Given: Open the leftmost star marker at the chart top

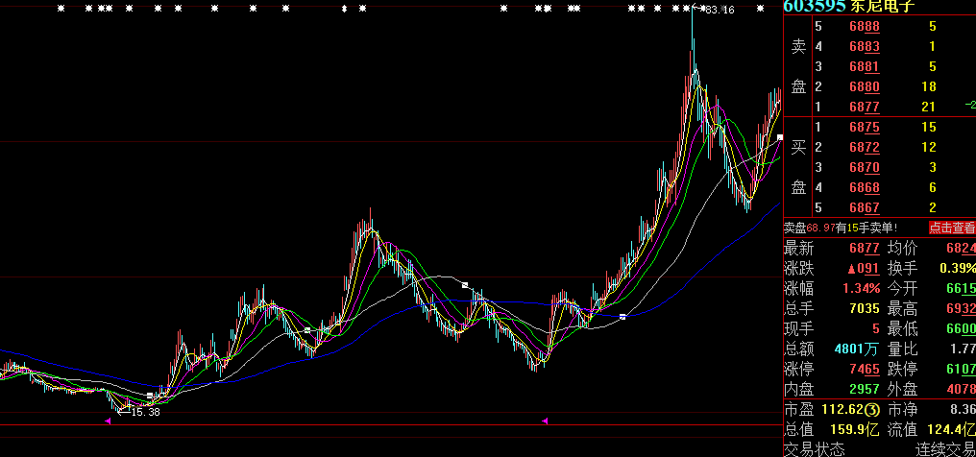Looking at the screenshot, I should [x=61, y=9].
